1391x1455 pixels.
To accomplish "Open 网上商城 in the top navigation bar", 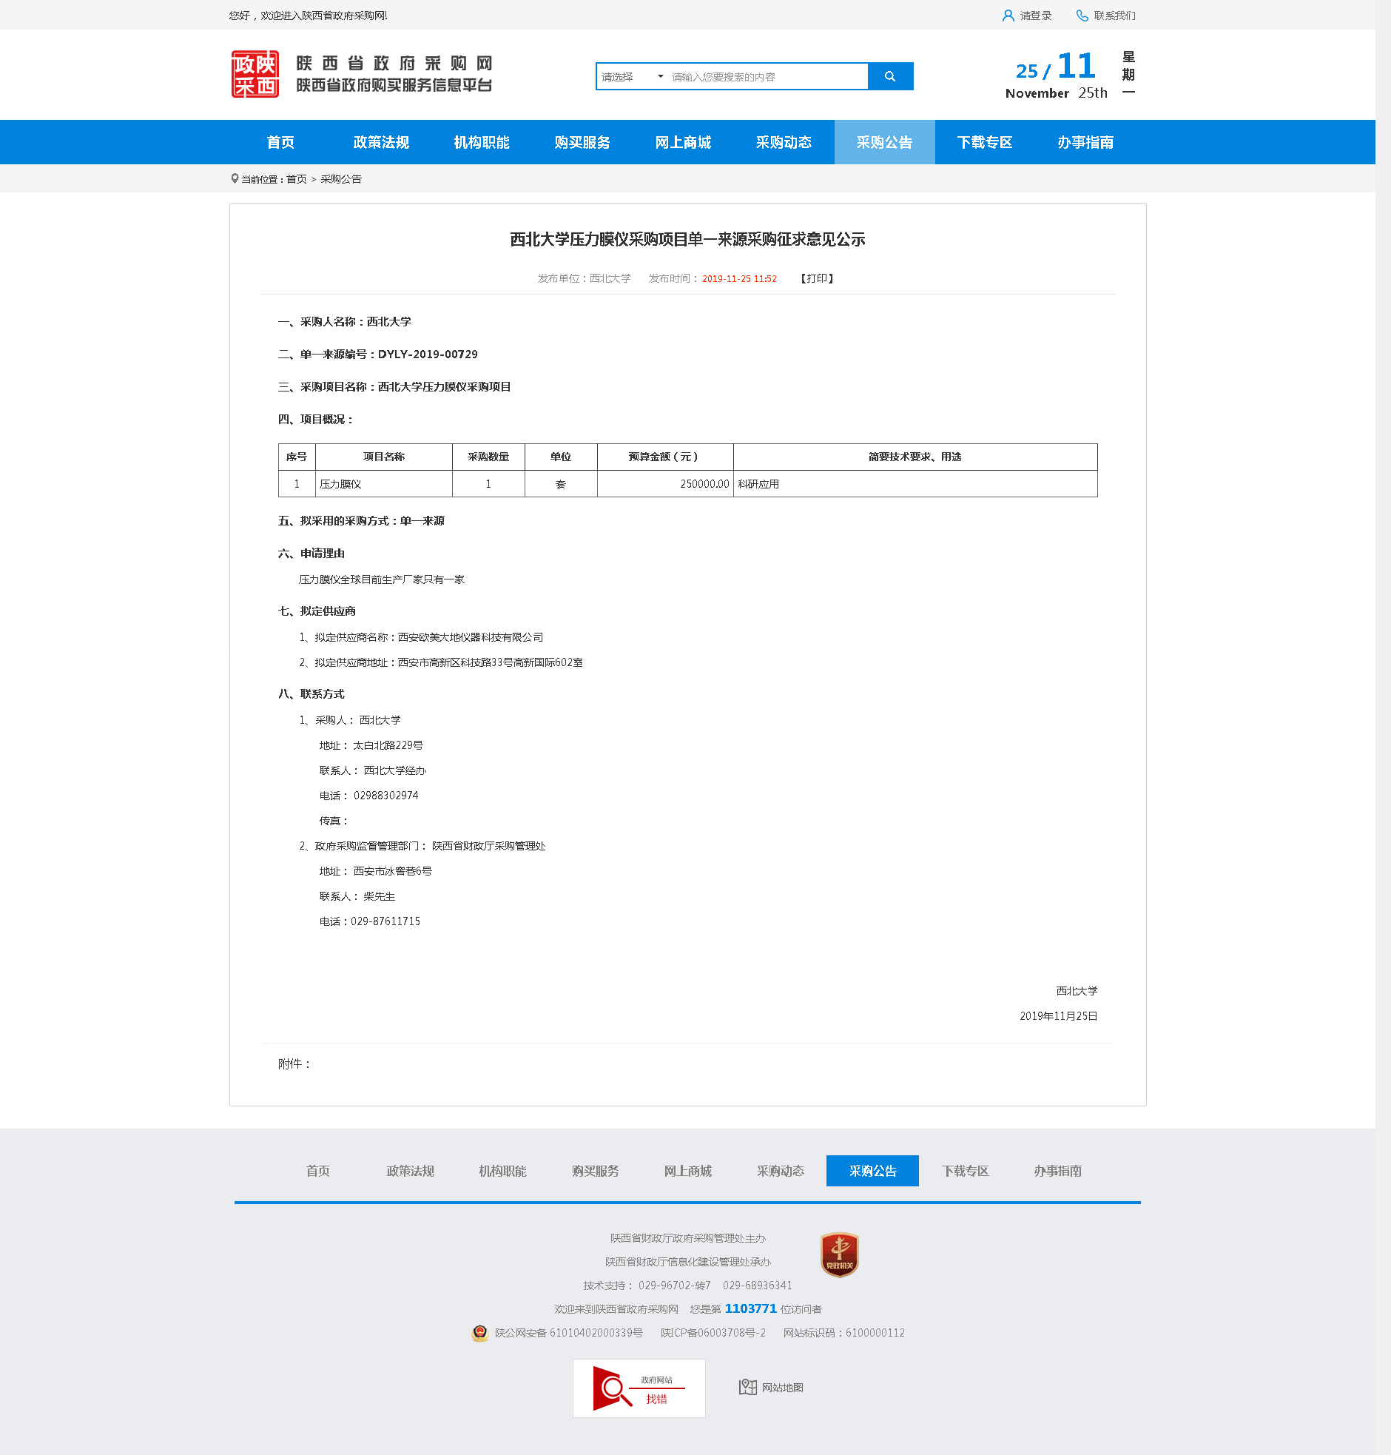I will coord(684,142).
